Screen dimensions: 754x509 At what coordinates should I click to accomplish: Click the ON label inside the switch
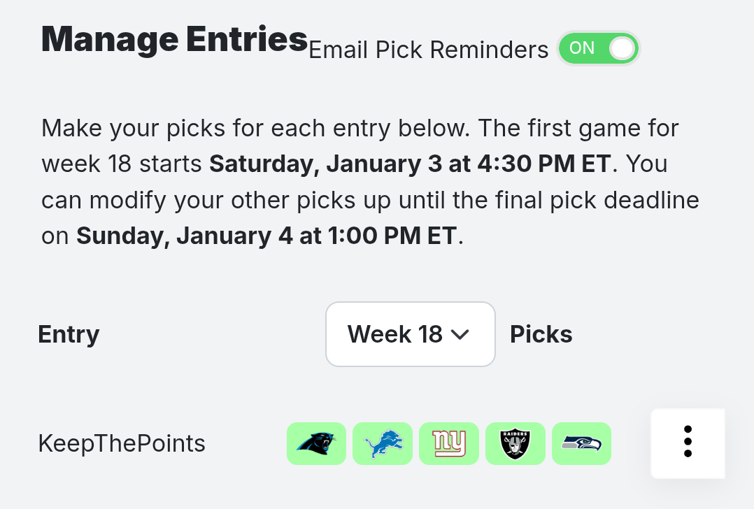[x=582, y=48]
